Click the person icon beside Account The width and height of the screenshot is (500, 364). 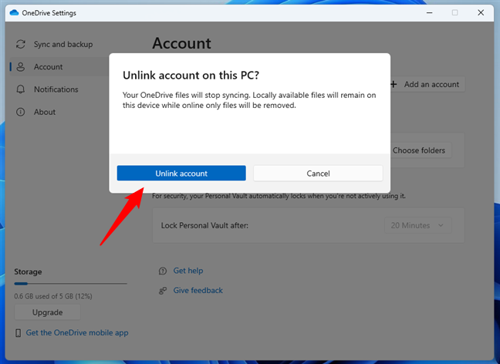coord(21,66)
